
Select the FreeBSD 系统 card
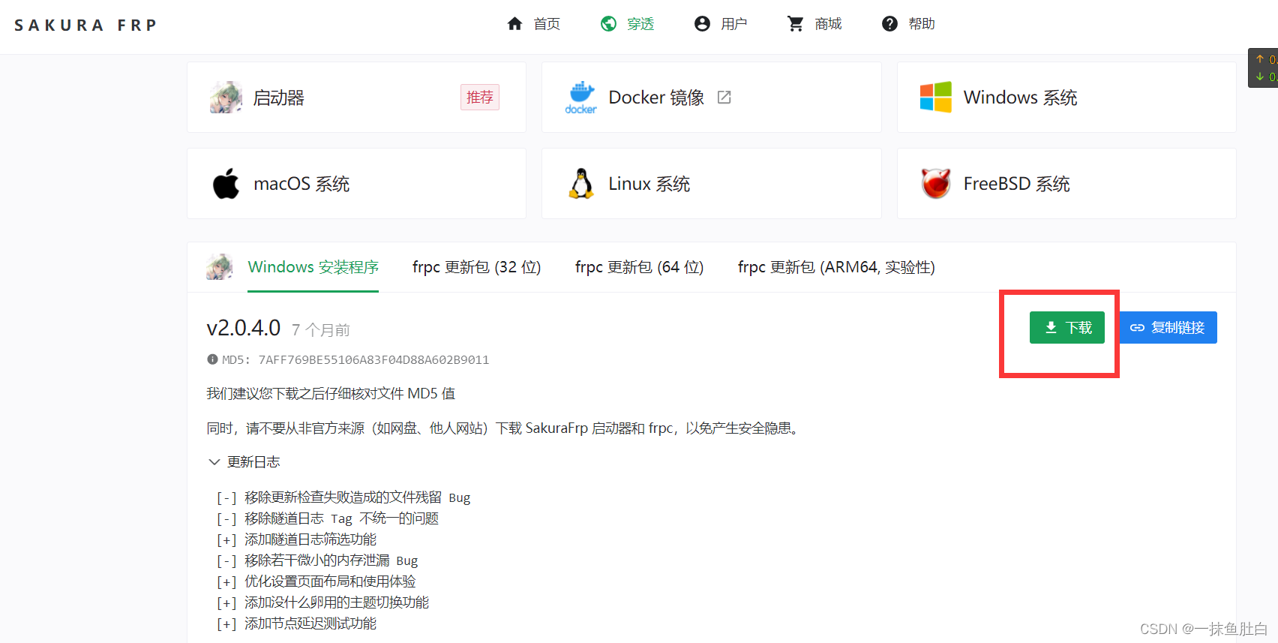click(x=1066, y=184)
